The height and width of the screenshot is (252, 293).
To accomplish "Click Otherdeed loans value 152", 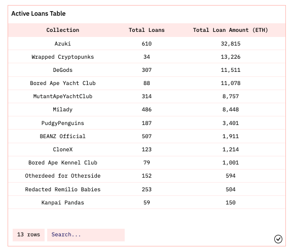I will [x=146, y=176].
